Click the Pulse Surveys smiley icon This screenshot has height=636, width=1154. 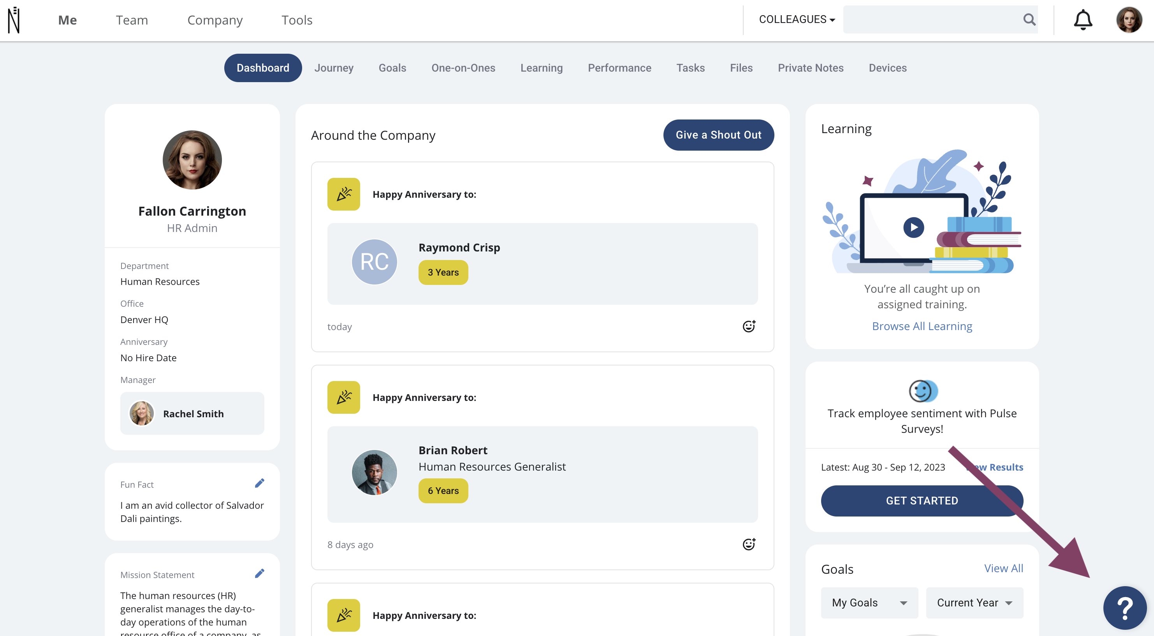(923, 391)
